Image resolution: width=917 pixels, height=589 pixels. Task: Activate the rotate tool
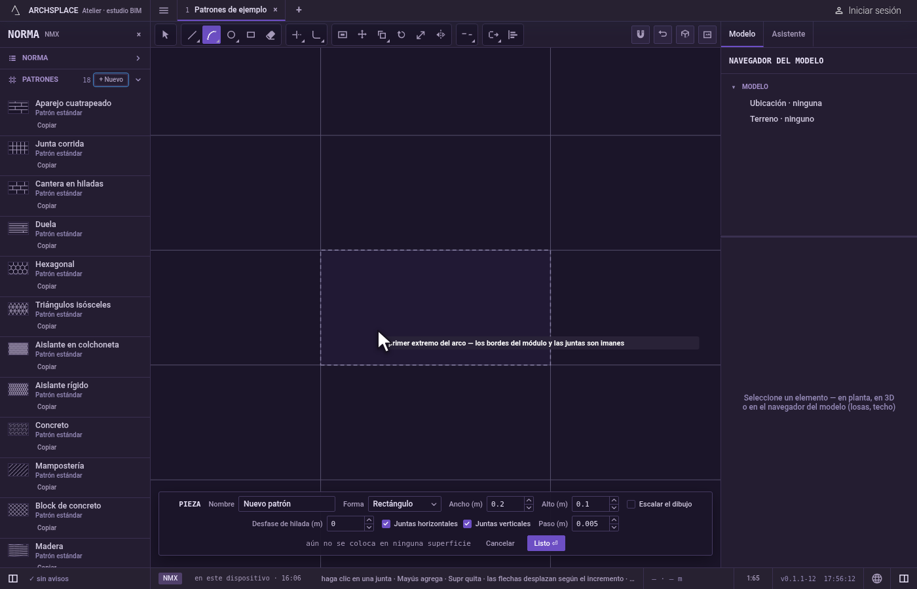(x=402, y=35)
